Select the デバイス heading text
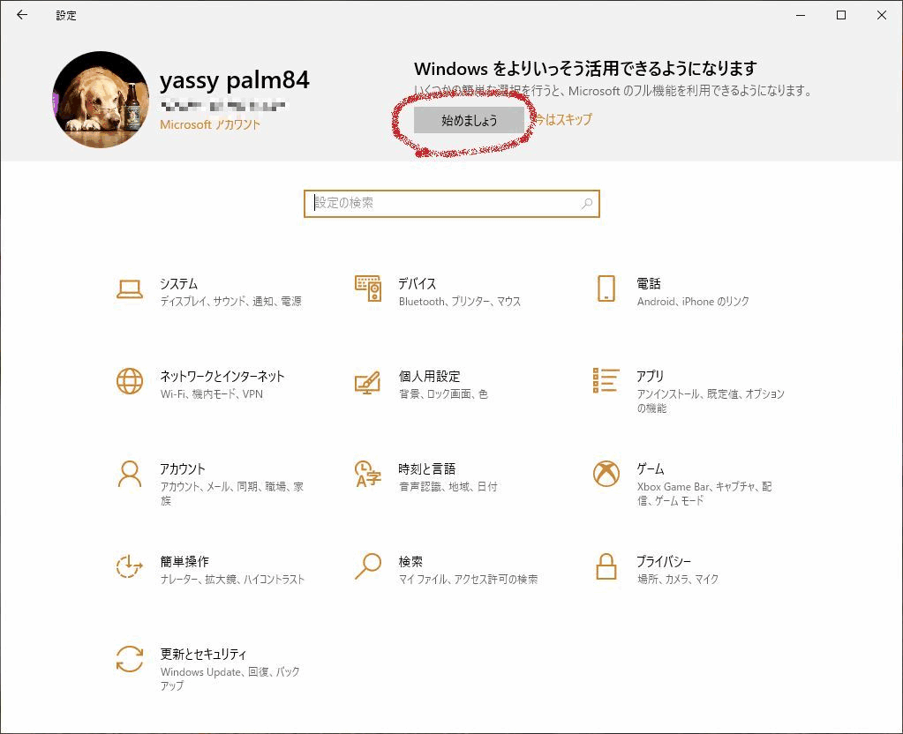The image size is (903, 734). coord(417,284)
